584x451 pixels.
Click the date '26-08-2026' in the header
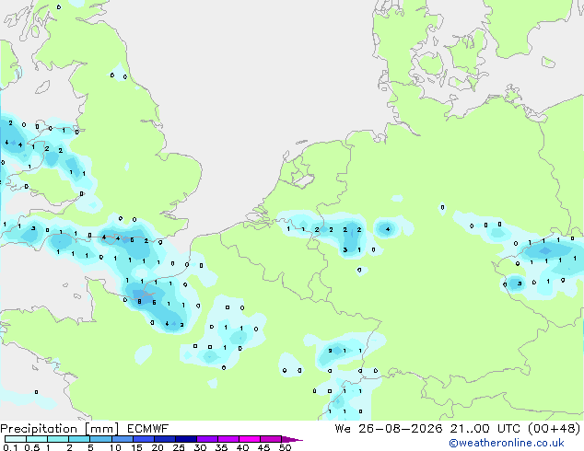(401, 429)
